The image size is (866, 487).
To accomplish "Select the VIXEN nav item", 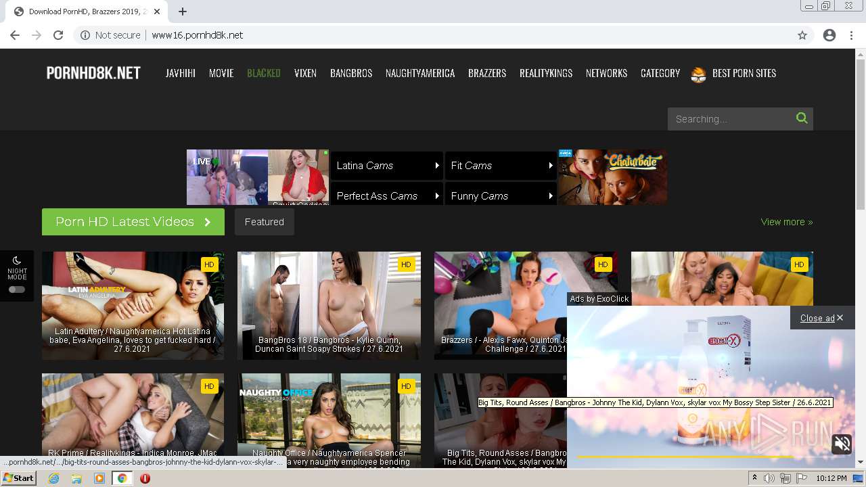I will tap(305, 73).
